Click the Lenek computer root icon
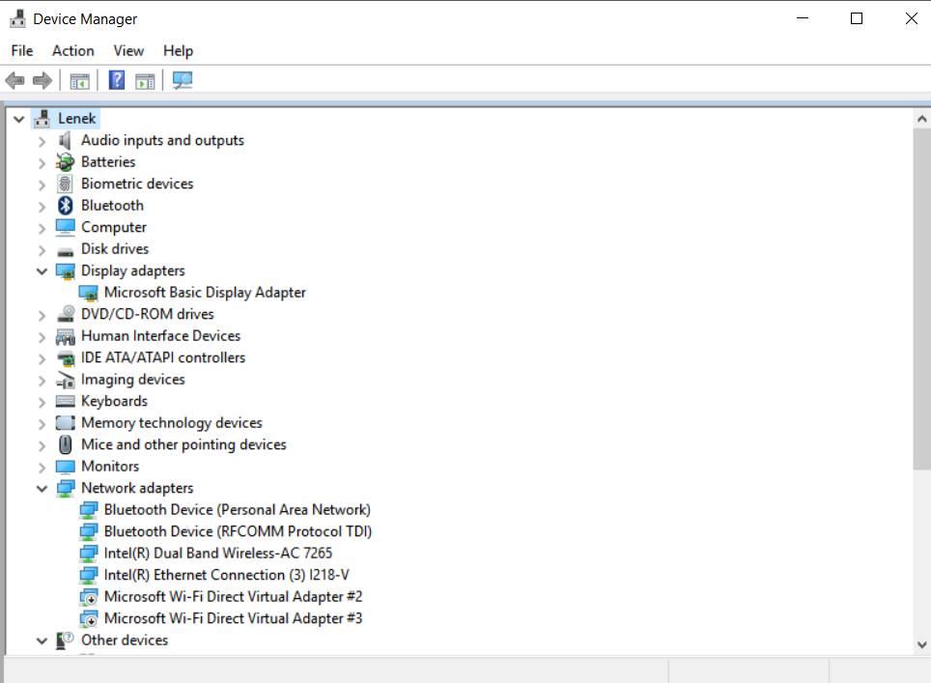The height and width of the screenshot is (683, 931). pos(42,119)
